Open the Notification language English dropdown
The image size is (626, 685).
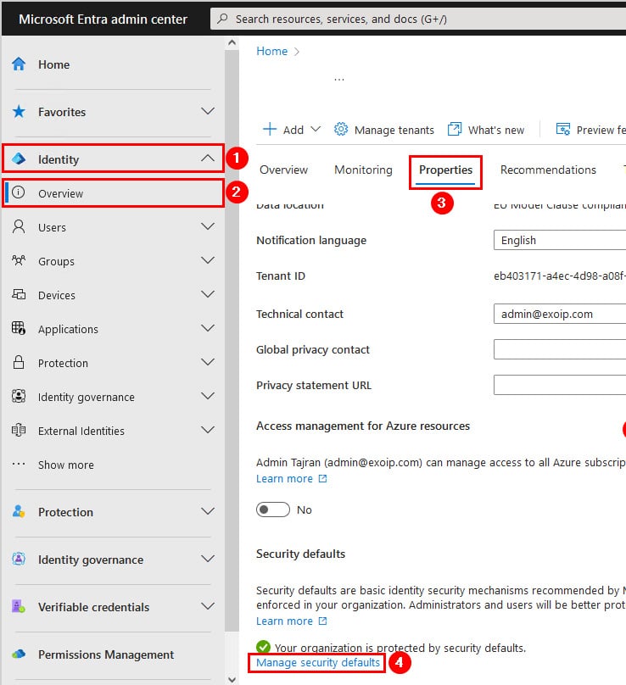(560, 240)
